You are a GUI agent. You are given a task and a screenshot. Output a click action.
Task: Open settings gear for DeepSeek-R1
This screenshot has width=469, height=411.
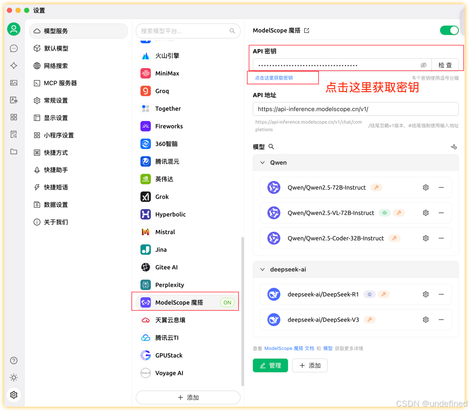[x=426, y=294]
